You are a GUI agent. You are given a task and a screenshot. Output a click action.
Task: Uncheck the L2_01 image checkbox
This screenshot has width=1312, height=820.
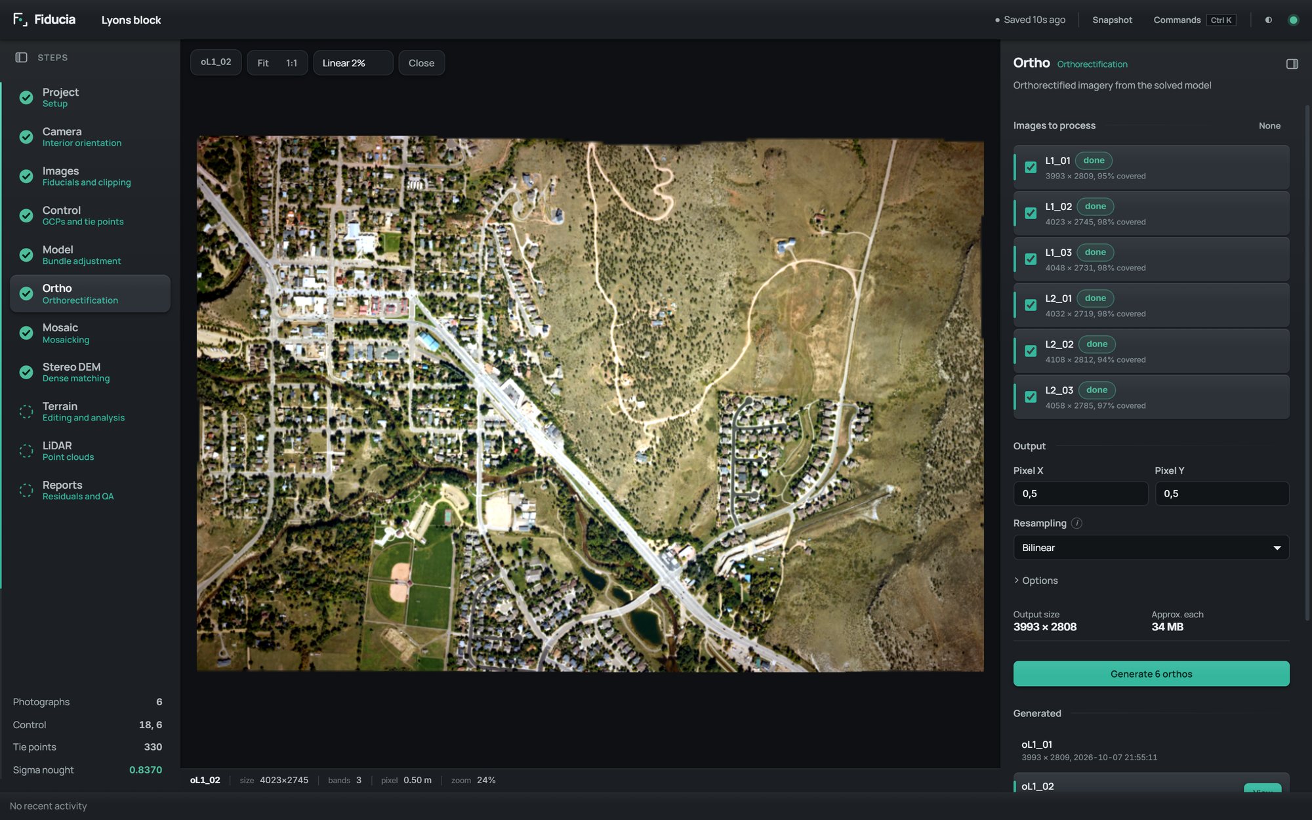click(x=1031, y=305)
